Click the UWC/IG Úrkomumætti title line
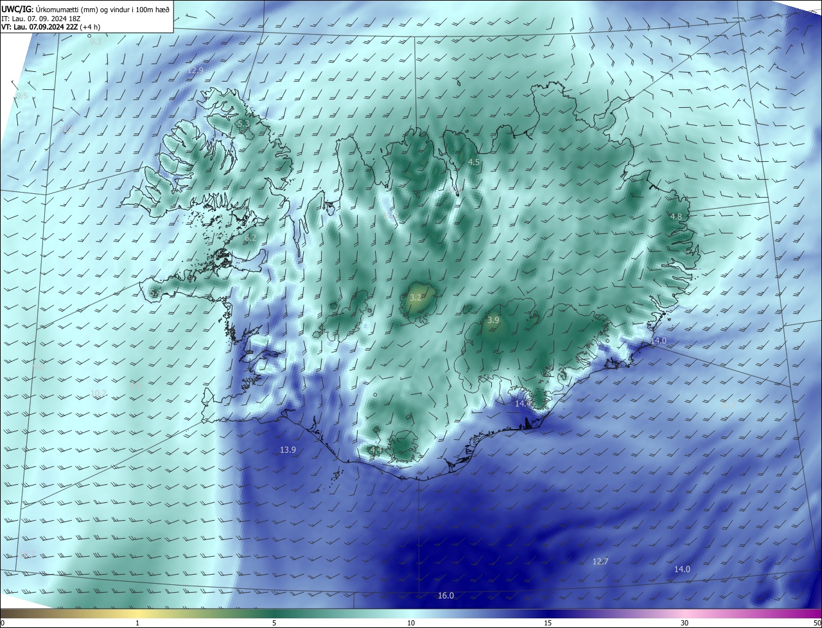This screenshot has width=822, height=628. [x=85, y=9]
